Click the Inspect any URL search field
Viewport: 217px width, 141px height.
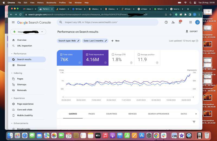pos(108,22)
